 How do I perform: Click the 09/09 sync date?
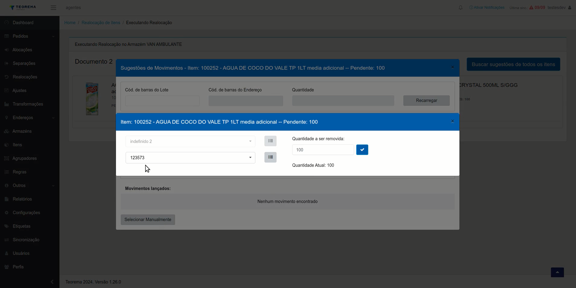pyautogui.click(x=540, y=7)
